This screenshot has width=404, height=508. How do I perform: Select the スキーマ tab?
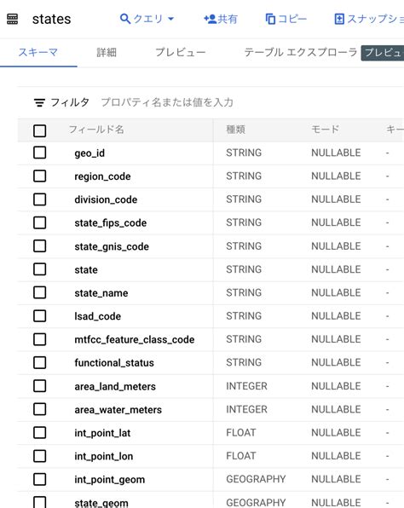[x=38, y=53]
